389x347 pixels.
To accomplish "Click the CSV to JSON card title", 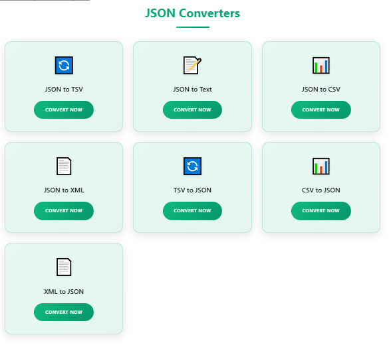I will coord(321,190).
